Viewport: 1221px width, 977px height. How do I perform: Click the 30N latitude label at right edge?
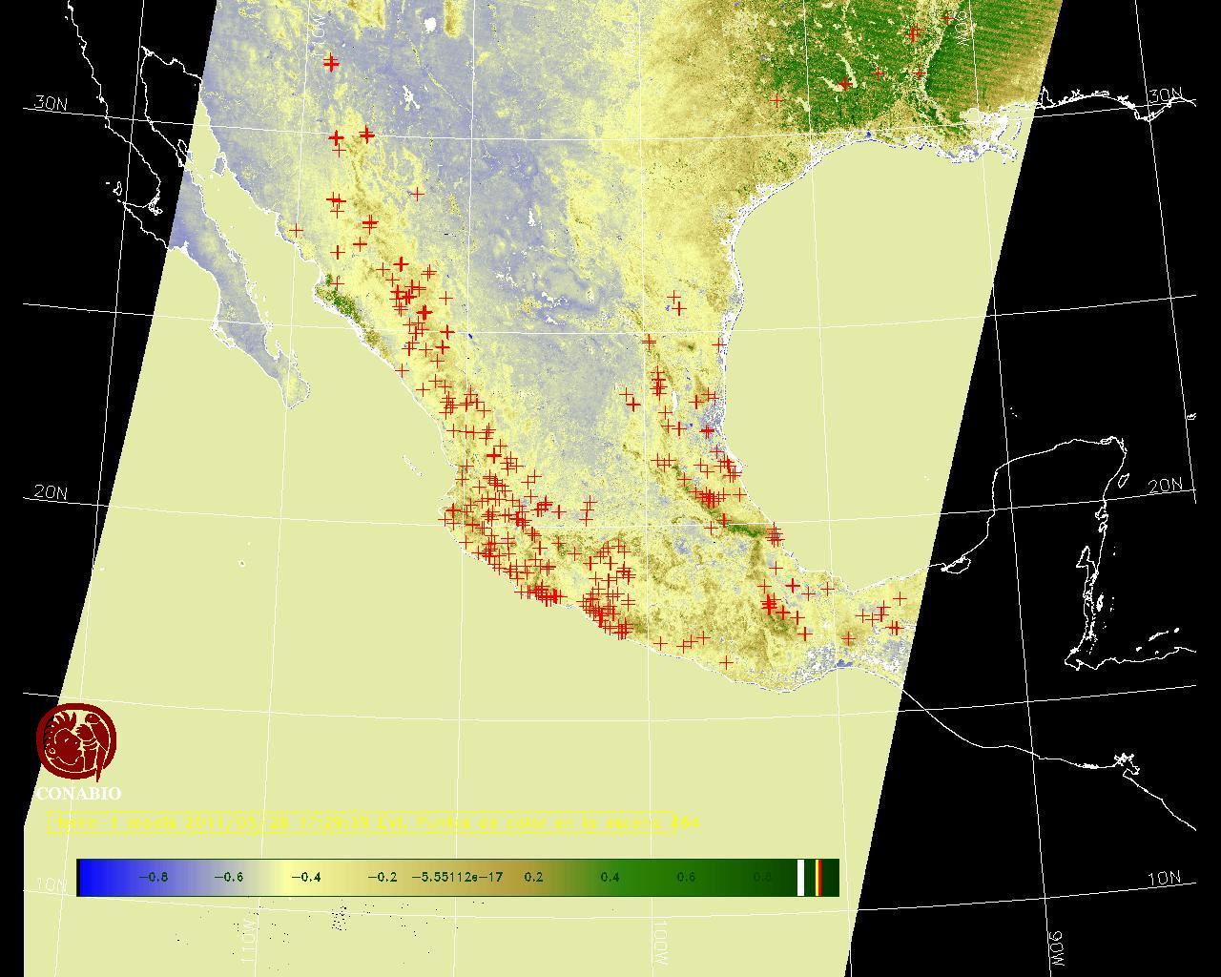pyautogui.click(x=1165, y=95)
